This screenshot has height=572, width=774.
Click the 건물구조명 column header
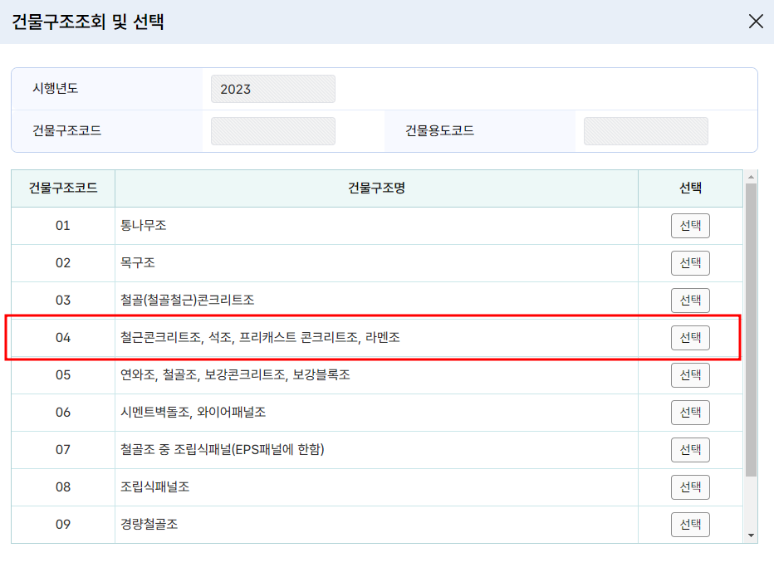click(376, 188)
